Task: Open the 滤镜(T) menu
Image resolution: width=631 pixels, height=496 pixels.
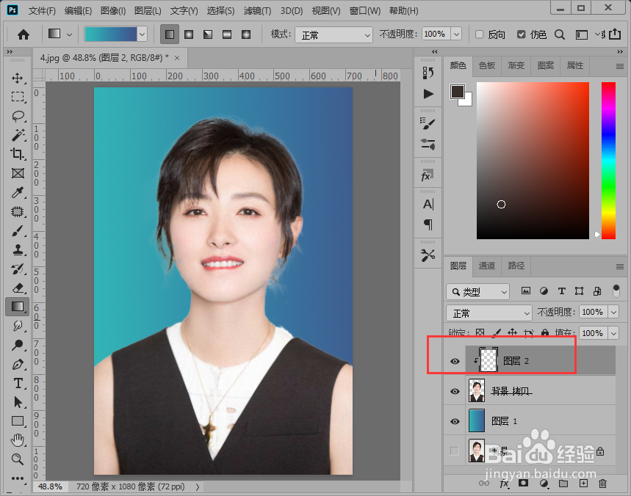Action: click(257, 11)
